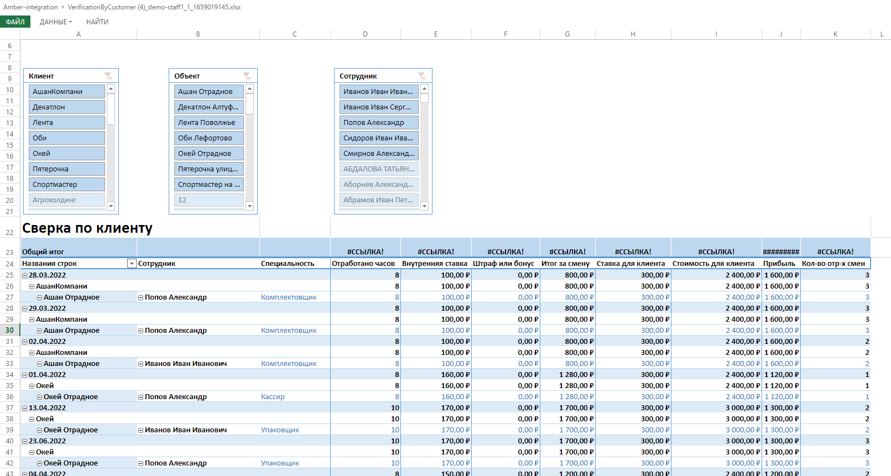This screenshot has height=476, width=891.
Task: Clear the Клиент slicer filter
Action: [108, 76]
